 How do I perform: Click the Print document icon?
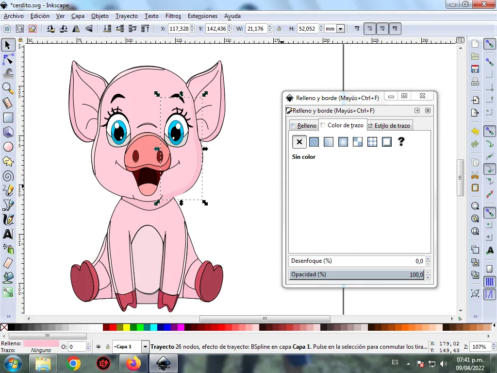point(475,82)
